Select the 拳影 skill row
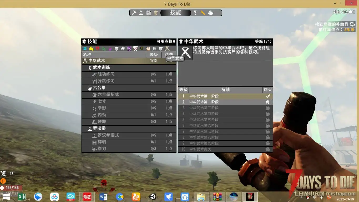The height and width of the screenshot is (202, 359). (129, 108)
